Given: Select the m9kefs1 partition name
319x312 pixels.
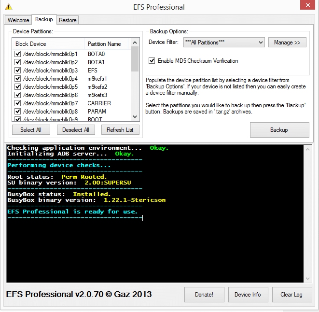Looking at the screenshot, I should tap(97, 79).
